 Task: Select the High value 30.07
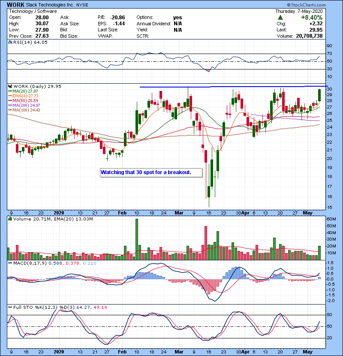point(42,24)
